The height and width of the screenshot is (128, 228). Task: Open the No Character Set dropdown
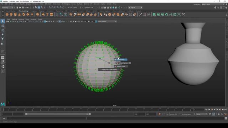tap(171, 114)
